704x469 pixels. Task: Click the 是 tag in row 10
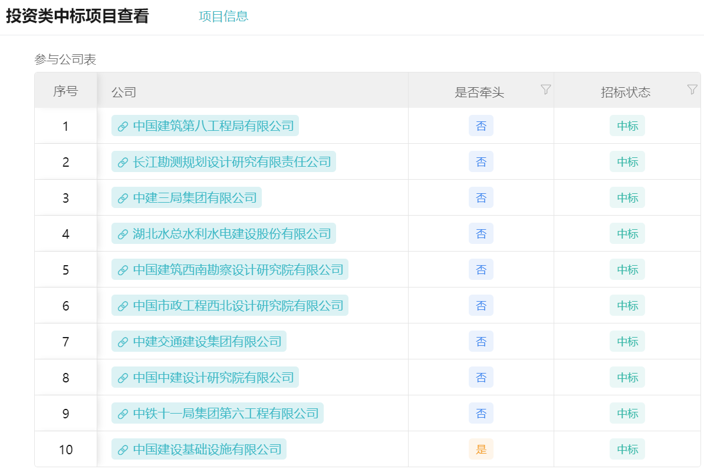click(x=481, y=449)
